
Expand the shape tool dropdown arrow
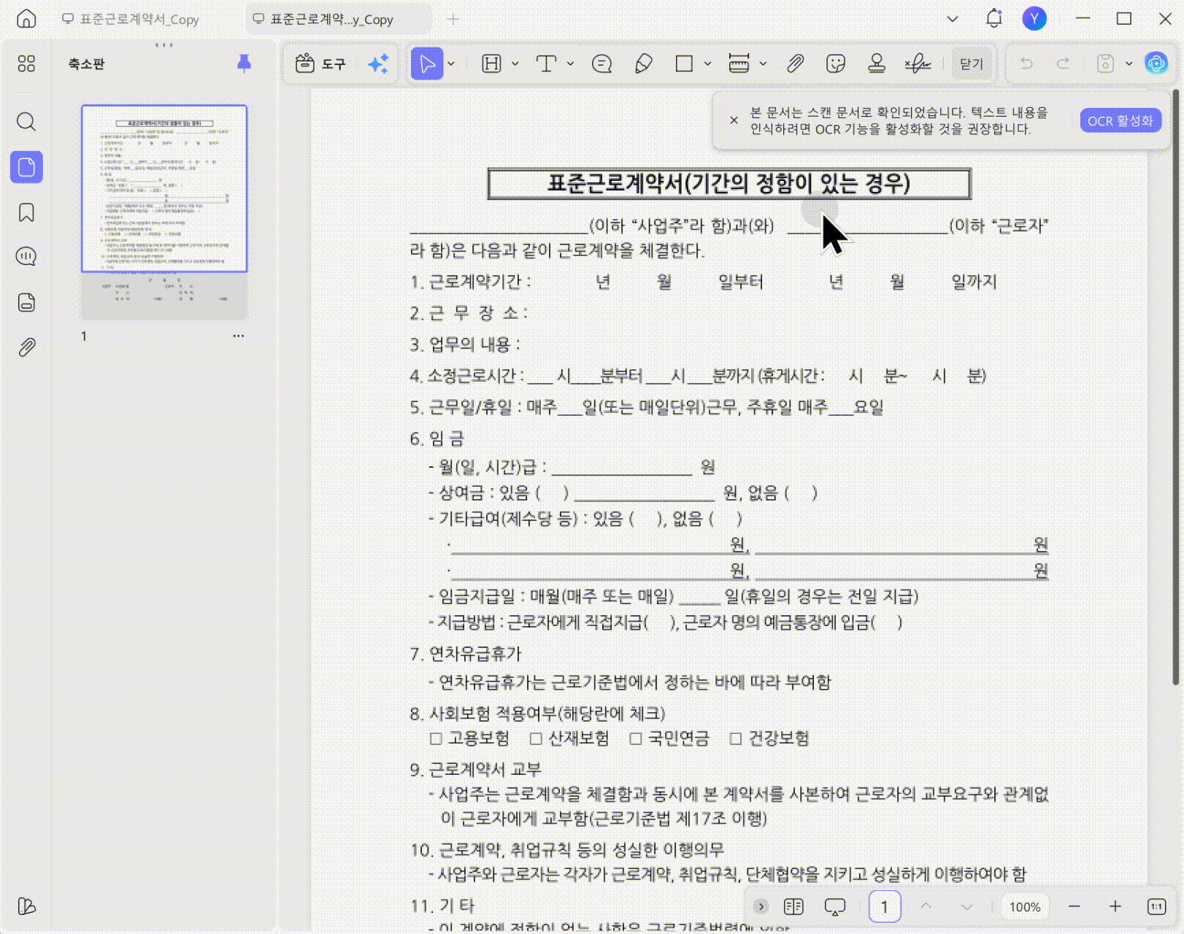[x=707, y=64]
